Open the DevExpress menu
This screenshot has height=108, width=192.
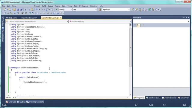coord(84,6)
